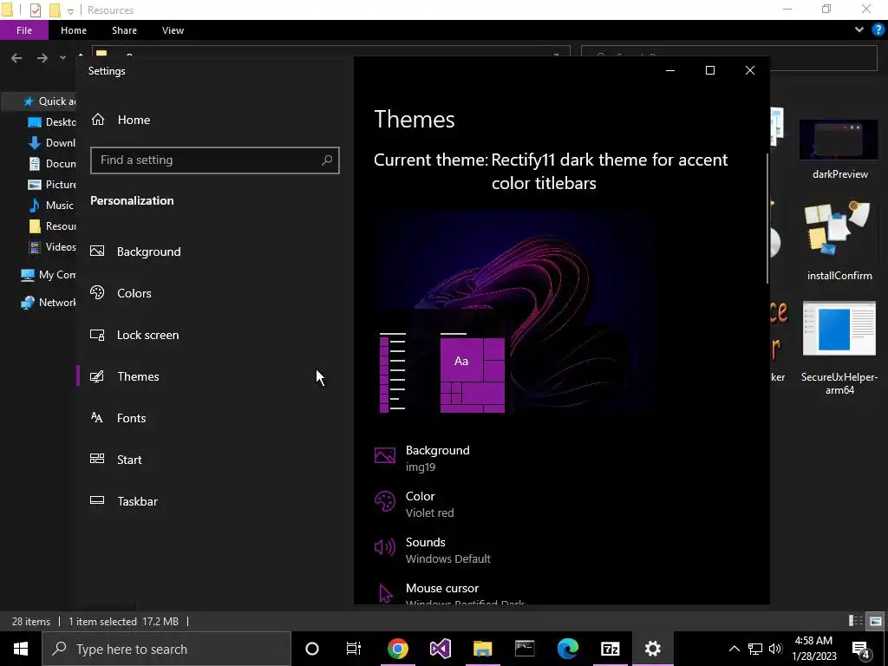This screenshot has height=666, width=888.
Task: Open Explorer help icon
Action: click(878, 30)
